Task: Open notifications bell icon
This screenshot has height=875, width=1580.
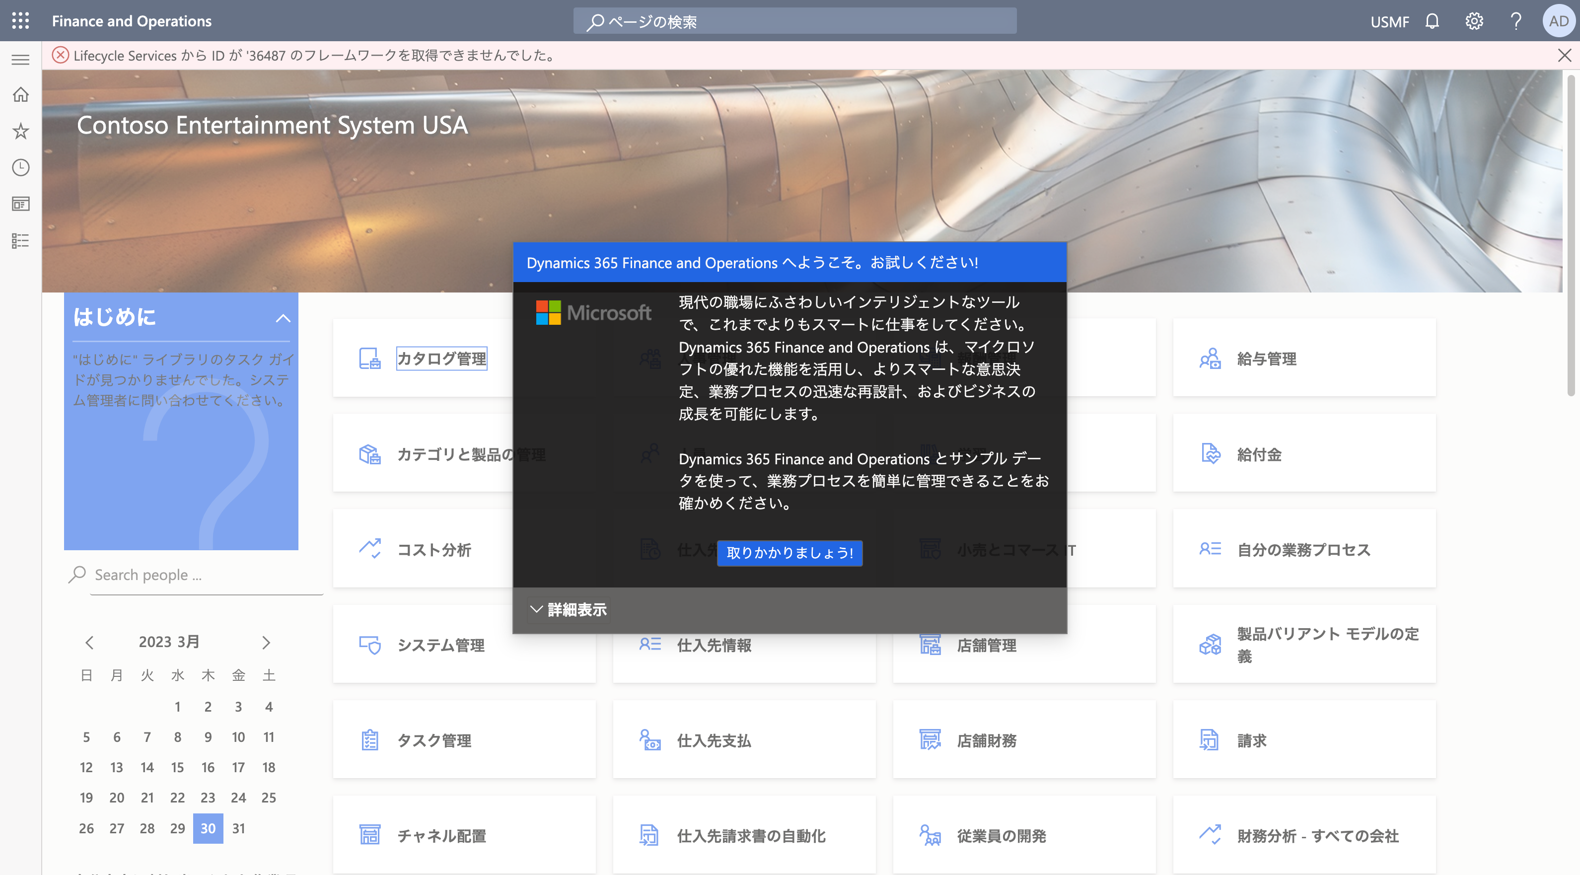Action: (1432, 21)
